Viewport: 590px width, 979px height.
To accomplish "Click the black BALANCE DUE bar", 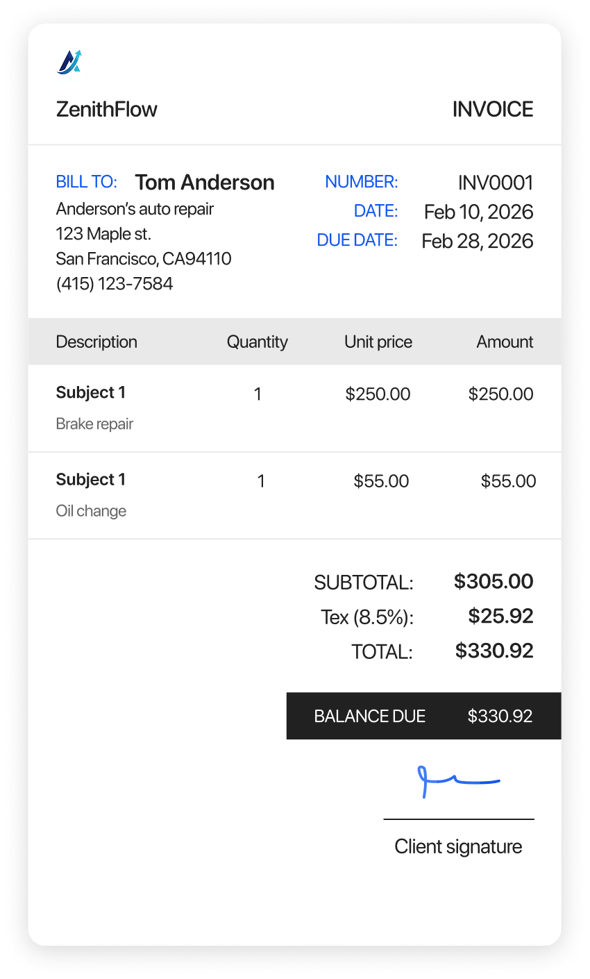I will pyautogui.click(x=423, y=716).
